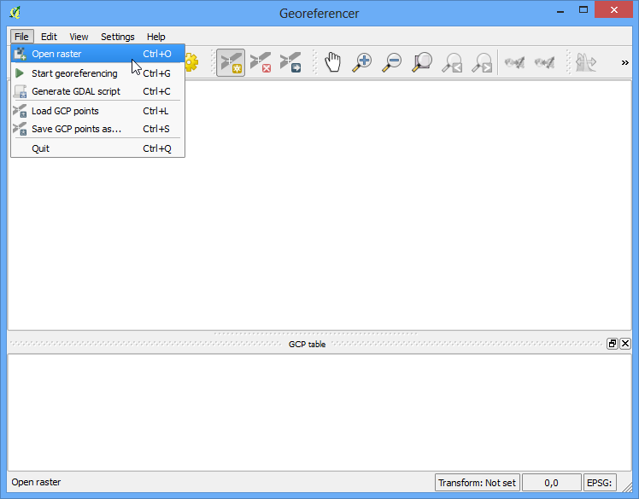Open the View menu
The image size is (639, 499).
click(79, 37)
